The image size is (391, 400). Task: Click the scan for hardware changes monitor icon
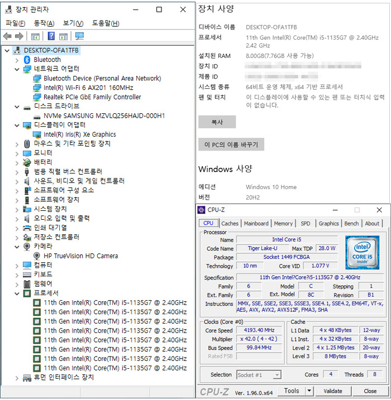tap(79, 36)
